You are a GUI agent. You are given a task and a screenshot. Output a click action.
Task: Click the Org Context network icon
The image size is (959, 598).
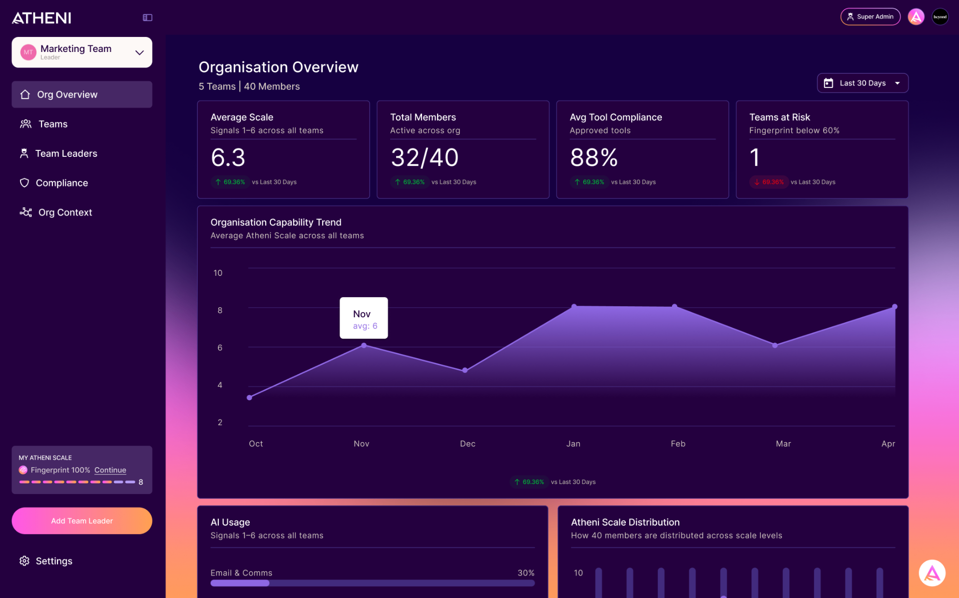25,212
